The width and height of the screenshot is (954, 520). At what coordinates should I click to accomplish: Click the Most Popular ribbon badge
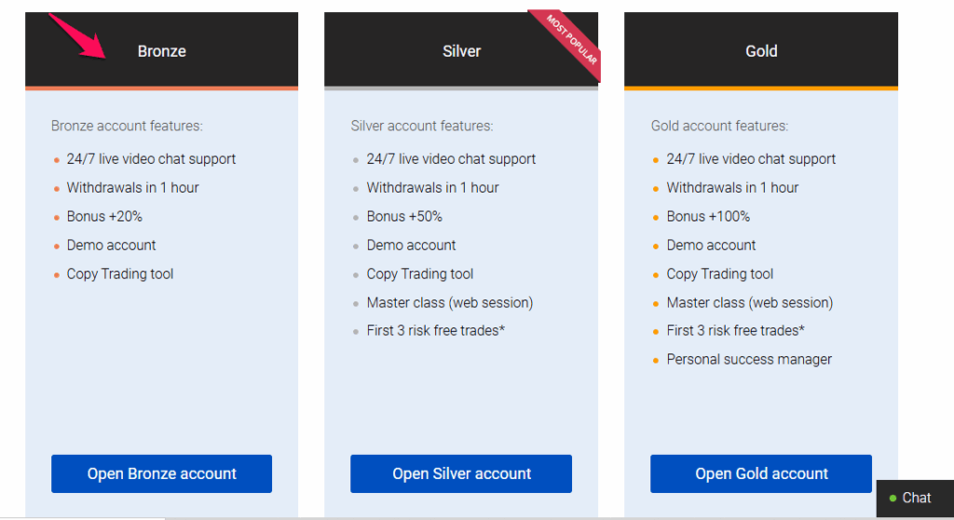pyautogui.click(x=567, y=43)
